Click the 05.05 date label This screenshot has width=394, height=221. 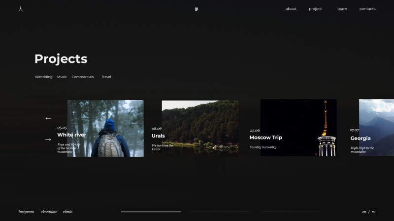(62, 128)
